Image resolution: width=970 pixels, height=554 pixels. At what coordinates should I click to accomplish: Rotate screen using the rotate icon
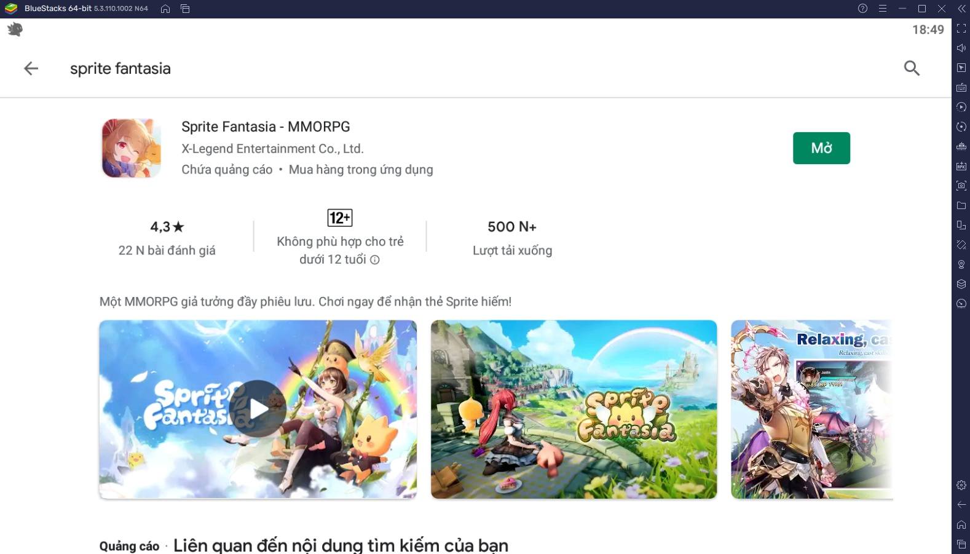(x=961, y=245)
